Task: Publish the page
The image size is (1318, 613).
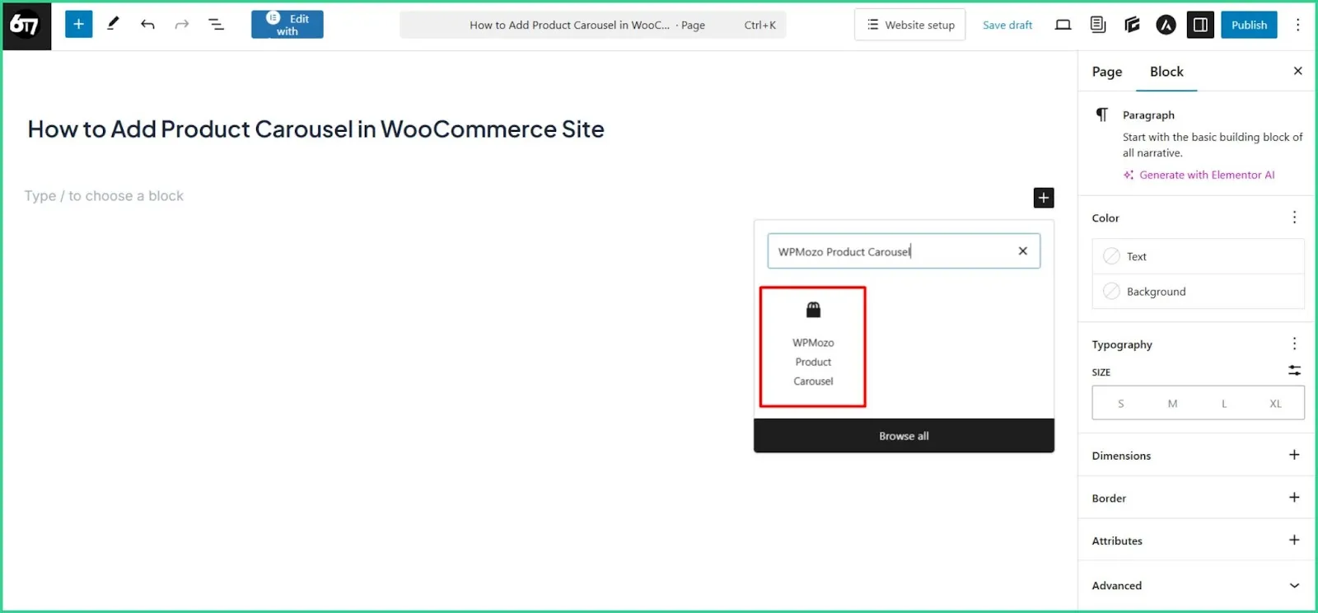Action: tap(1250, 25)
